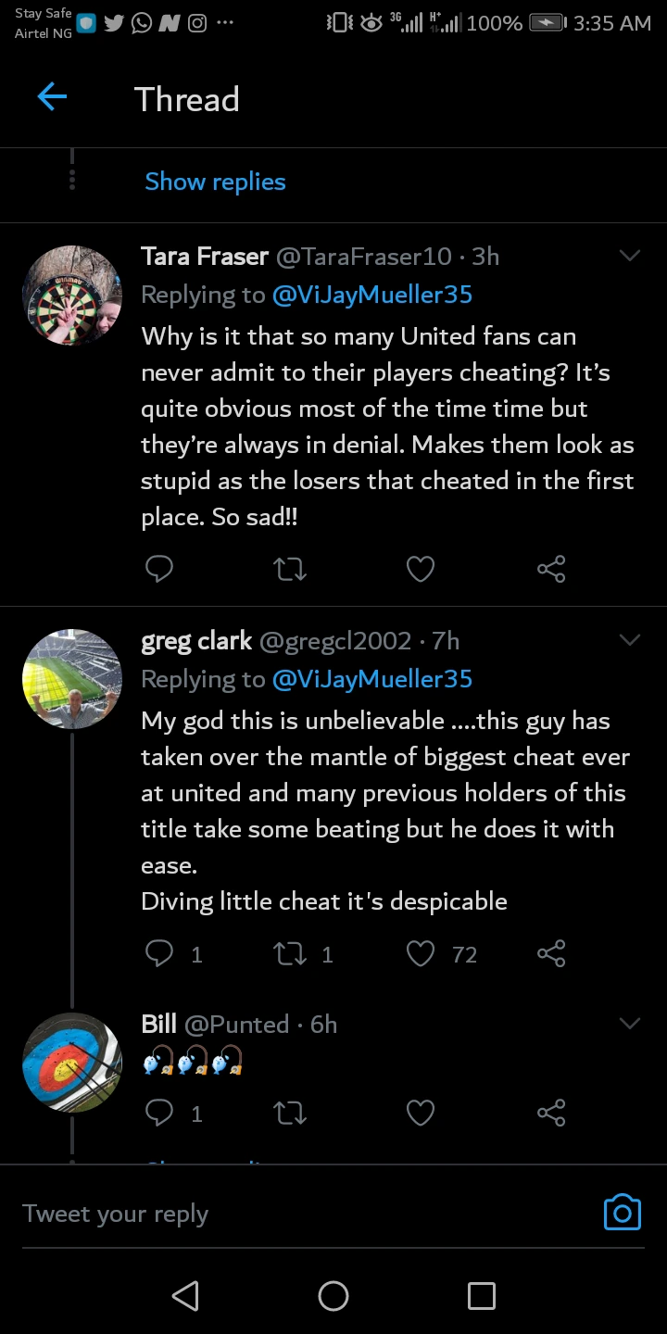The height and width of the screenshot is (1334, 667).
Task: Like greg clark's tweet with 72 likes
Action: pos(421,953)
